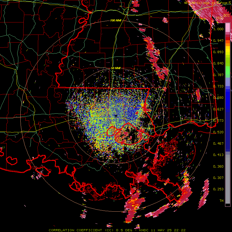Select the 0.733 scale value
232x232 pixels.
[218, 86]
